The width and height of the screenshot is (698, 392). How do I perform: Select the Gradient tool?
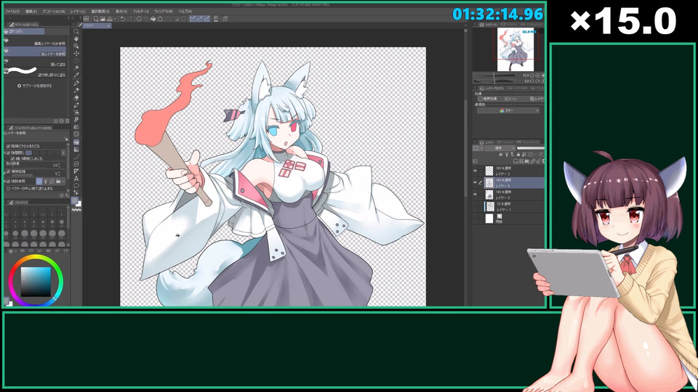tap(76, 150)
